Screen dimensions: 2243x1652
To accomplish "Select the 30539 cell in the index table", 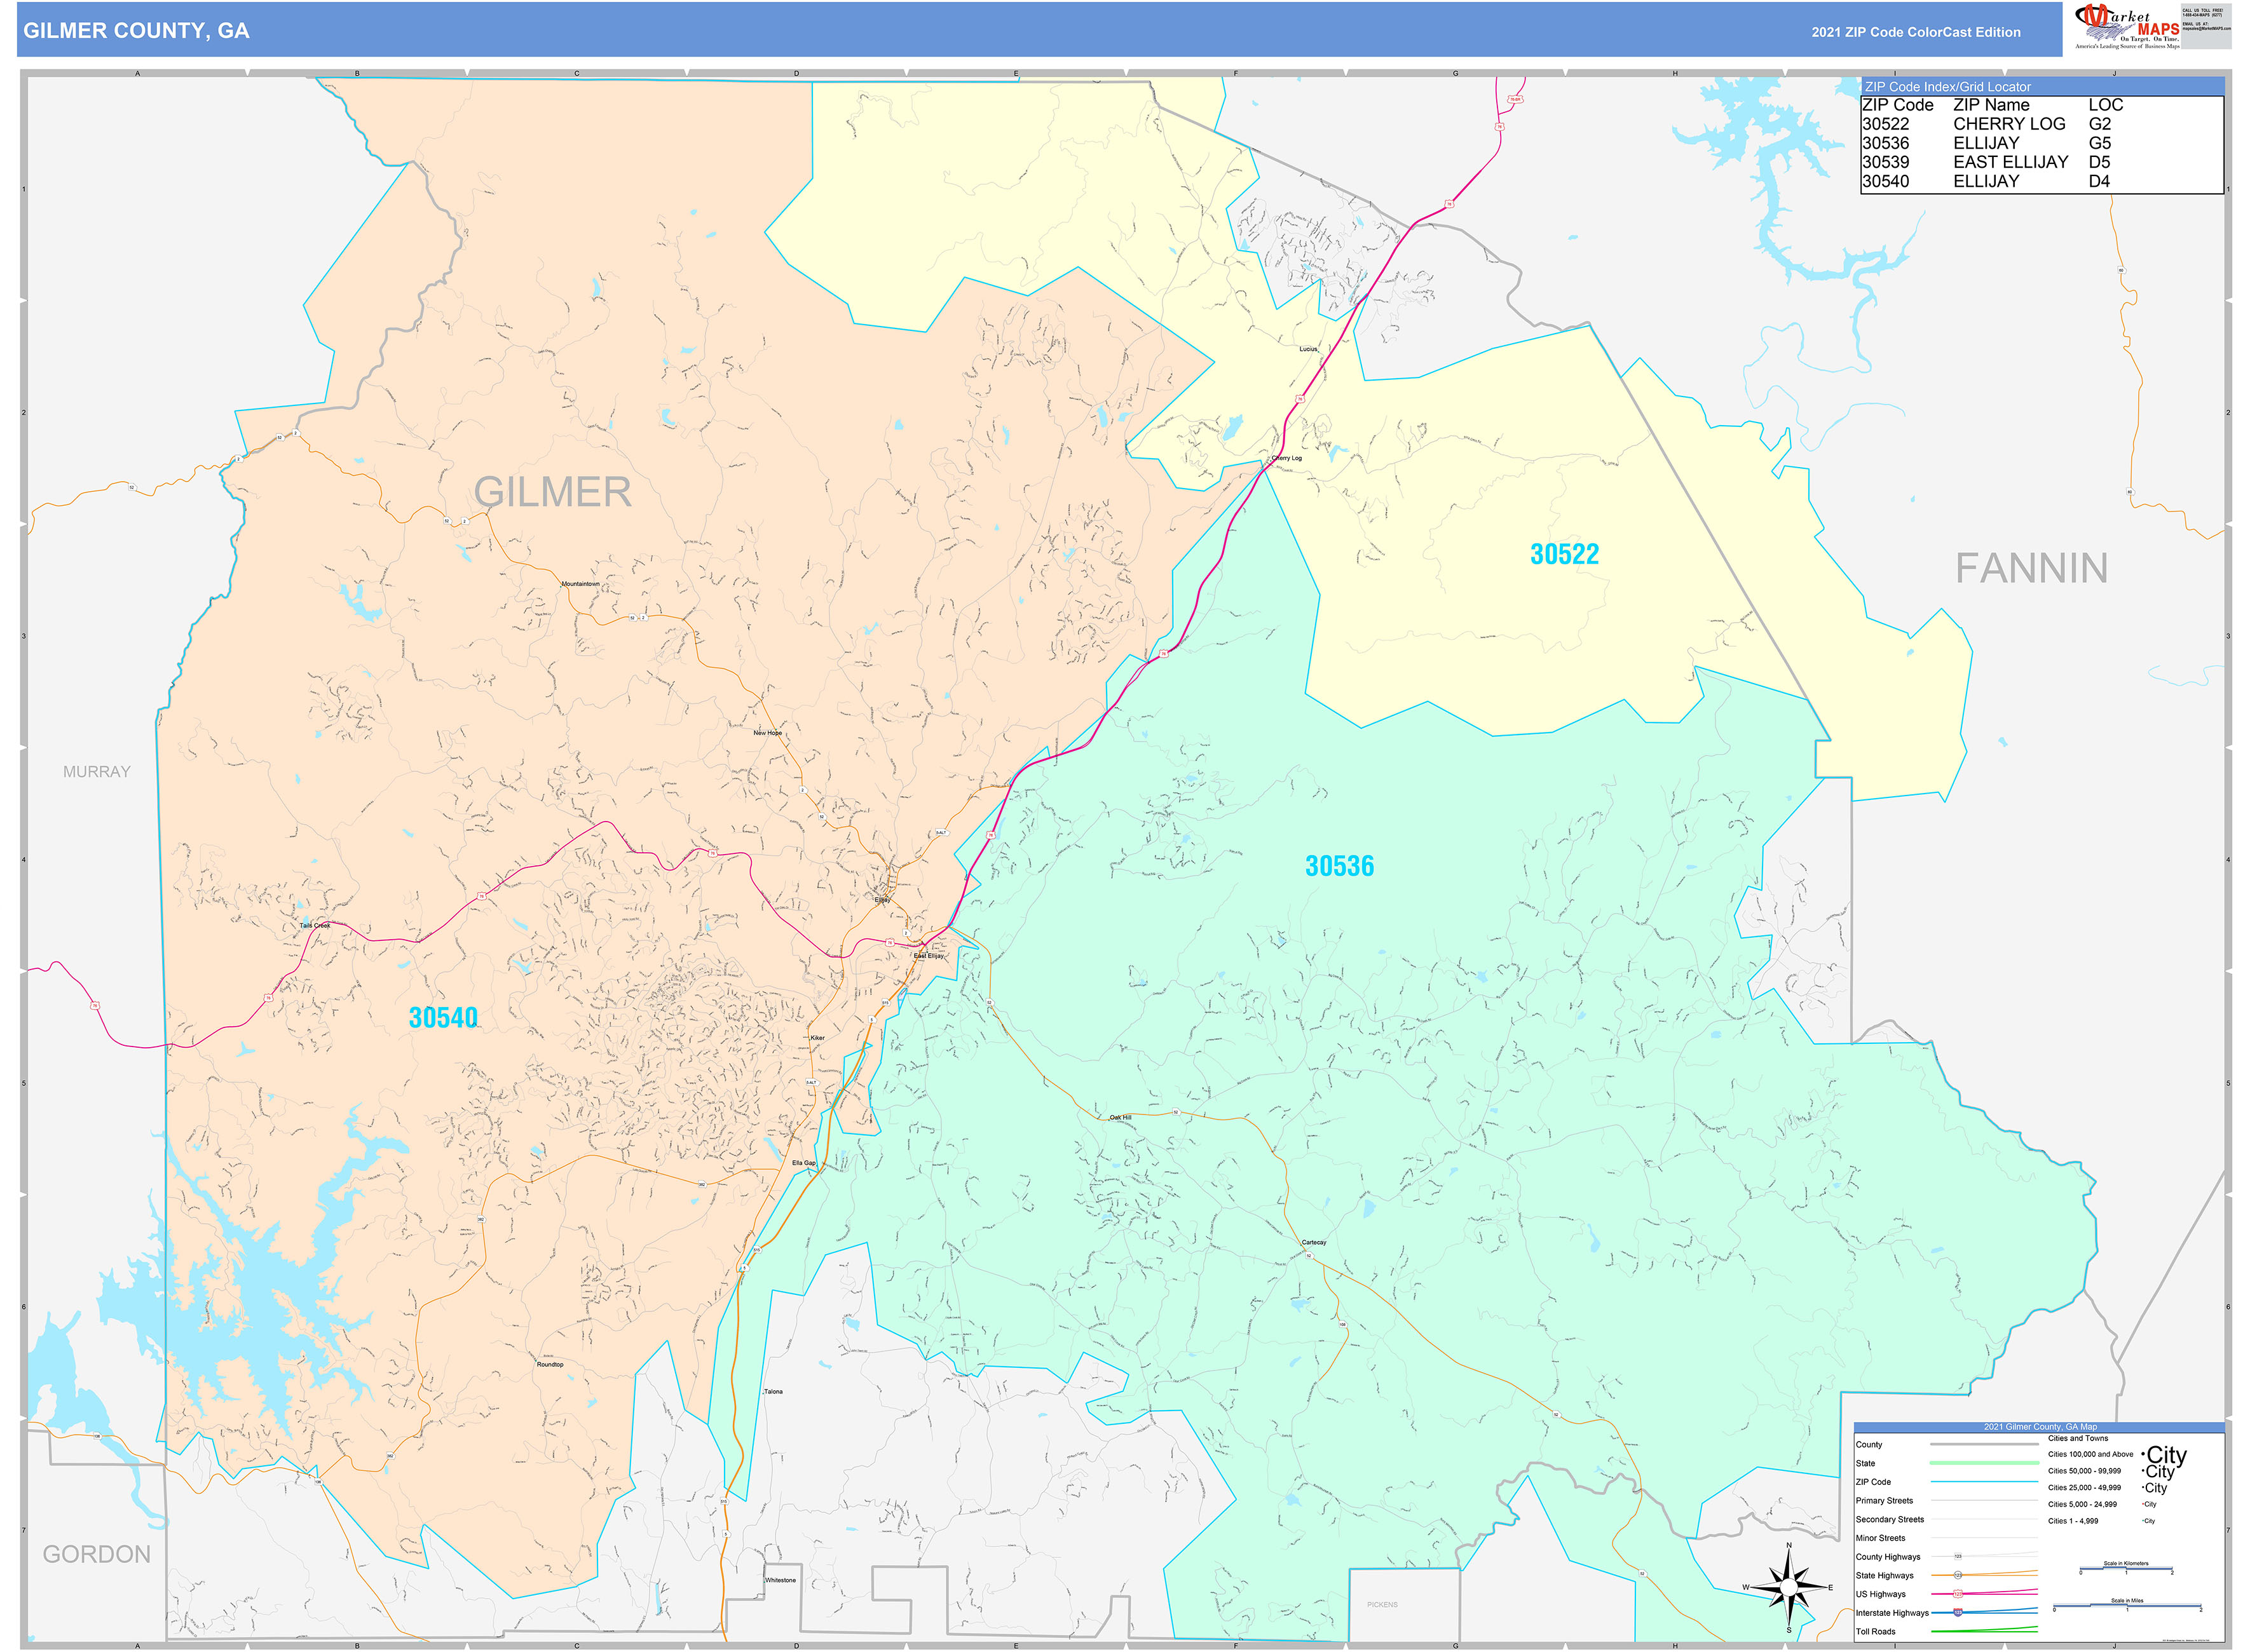I will [x=1885, y=162].
